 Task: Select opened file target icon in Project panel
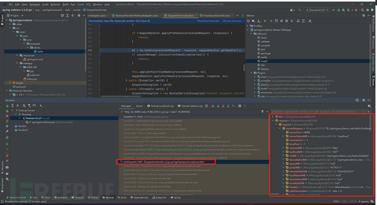(x=62, y=15)
